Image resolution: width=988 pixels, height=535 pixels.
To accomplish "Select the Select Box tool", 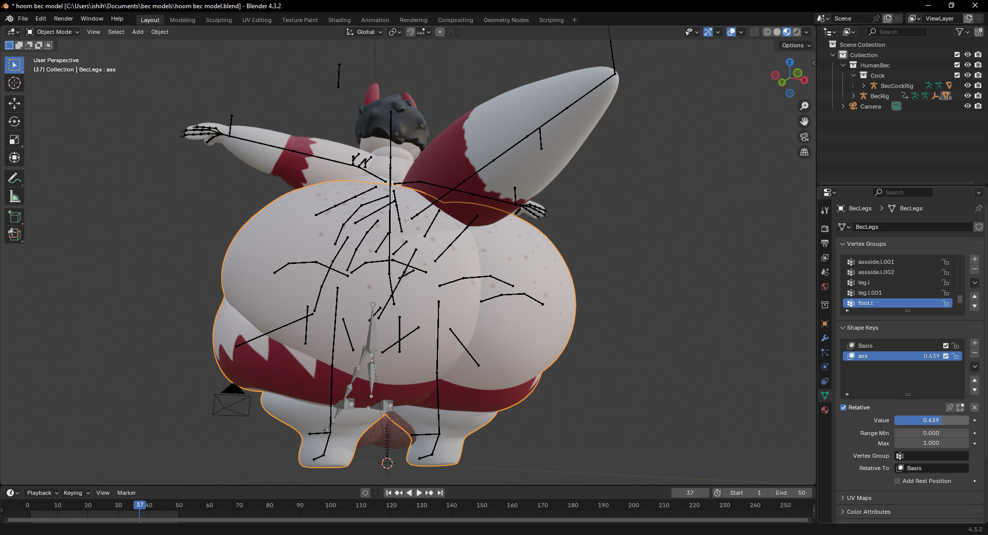I will click(14, 65).
